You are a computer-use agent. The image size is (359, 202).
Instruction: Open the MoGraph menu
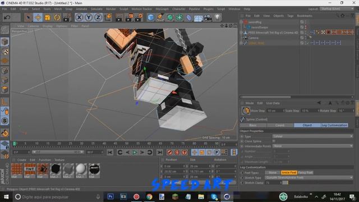(162, 9)
